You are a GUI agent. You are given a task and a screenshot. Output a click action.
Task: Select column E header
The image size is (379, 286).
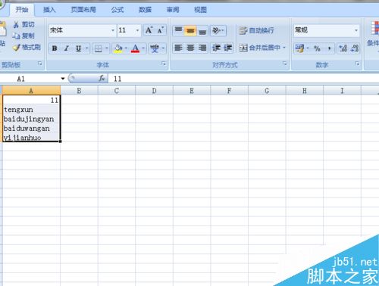point(192,91)
